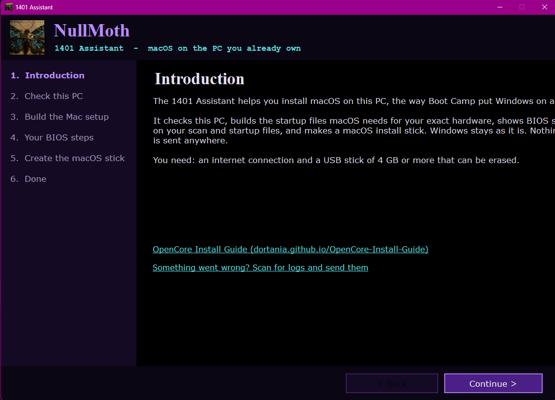This screenshot has height=400, width=555.
Task: Select the Done step in sidebar
Action: coord(29,179)
